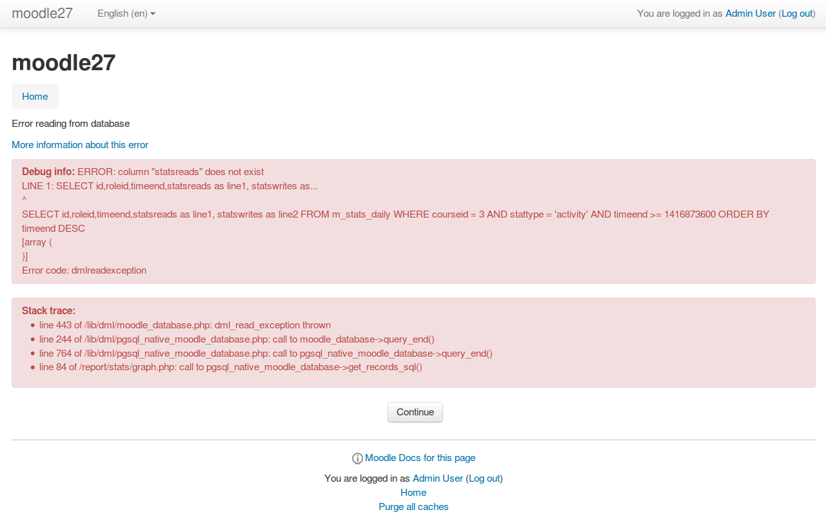Click the full SELECT query with m_stats_daily

click(395, 222)
